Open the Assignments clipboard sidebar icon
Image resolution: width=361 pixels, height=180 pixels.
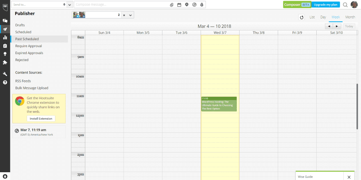click(x=5, y=46)
